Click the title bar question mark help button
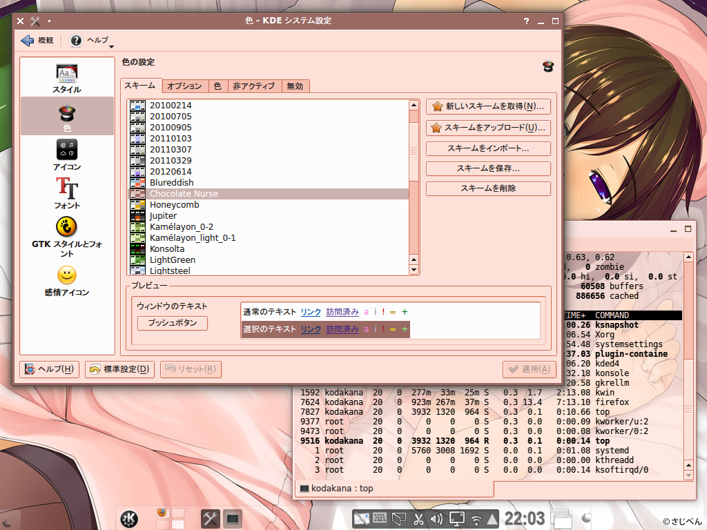The height and width of the screenshot is (530, 707). pyautogui.click(x=526, y=21)
